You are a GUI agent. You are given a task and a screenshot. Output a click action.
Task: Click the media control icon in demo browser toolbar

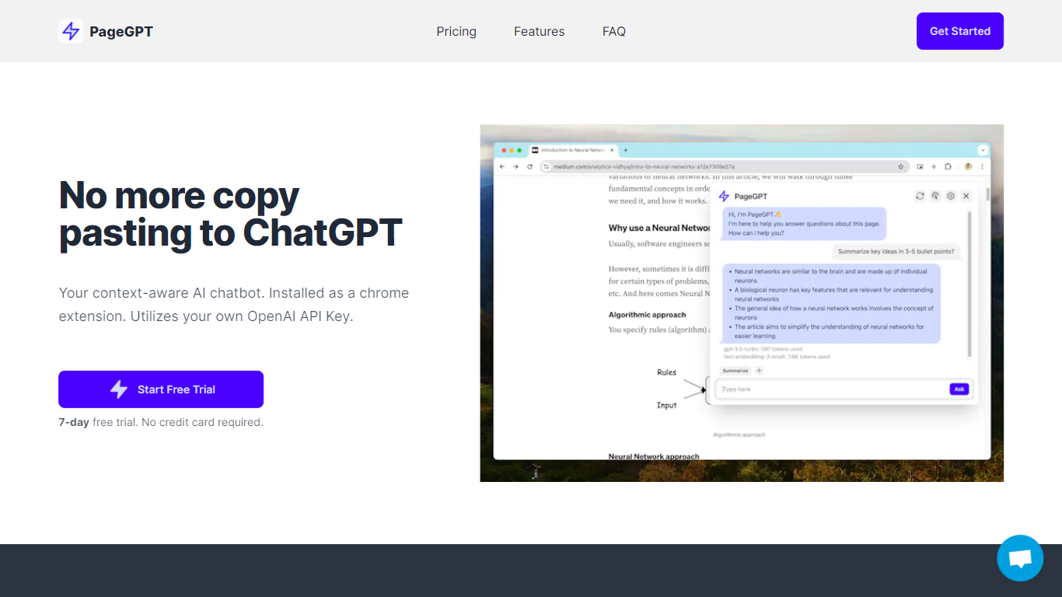coord(920,166)
